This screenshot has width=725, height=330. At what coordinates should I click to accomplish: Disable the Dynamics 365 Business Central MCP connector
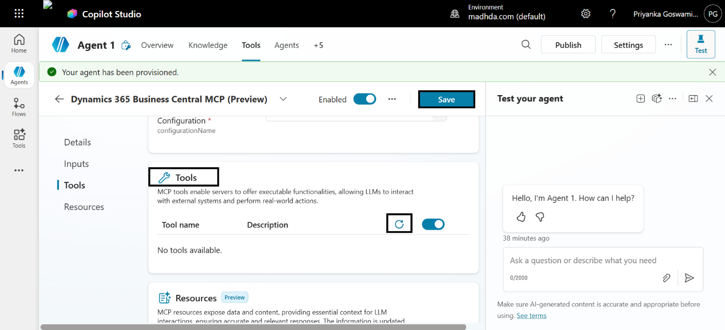(x=365, y=99)
